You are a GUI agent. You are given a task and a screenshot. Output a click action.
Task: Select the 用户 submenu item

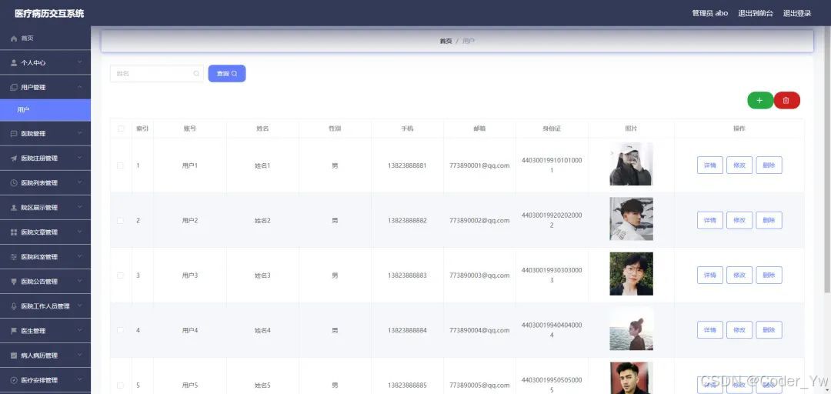coord(45,110)
